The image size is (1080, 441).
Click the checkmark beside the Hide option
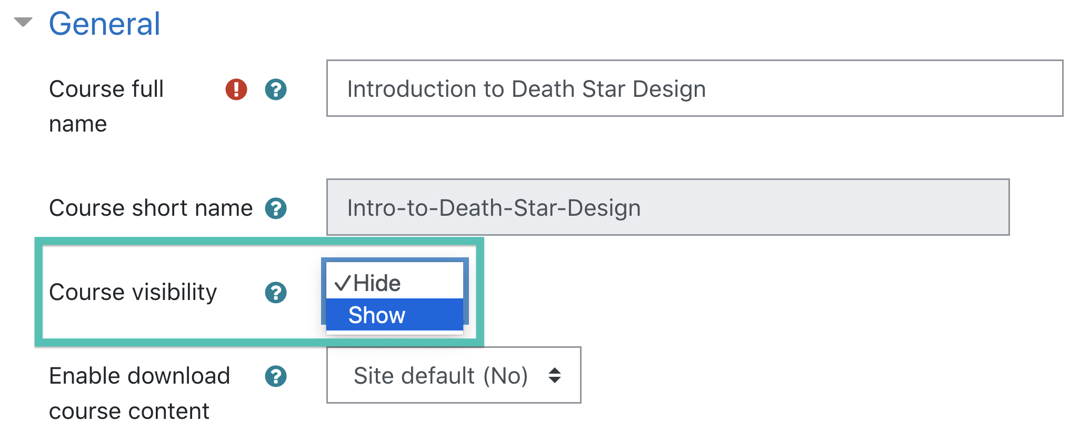[x=342, y=283]
